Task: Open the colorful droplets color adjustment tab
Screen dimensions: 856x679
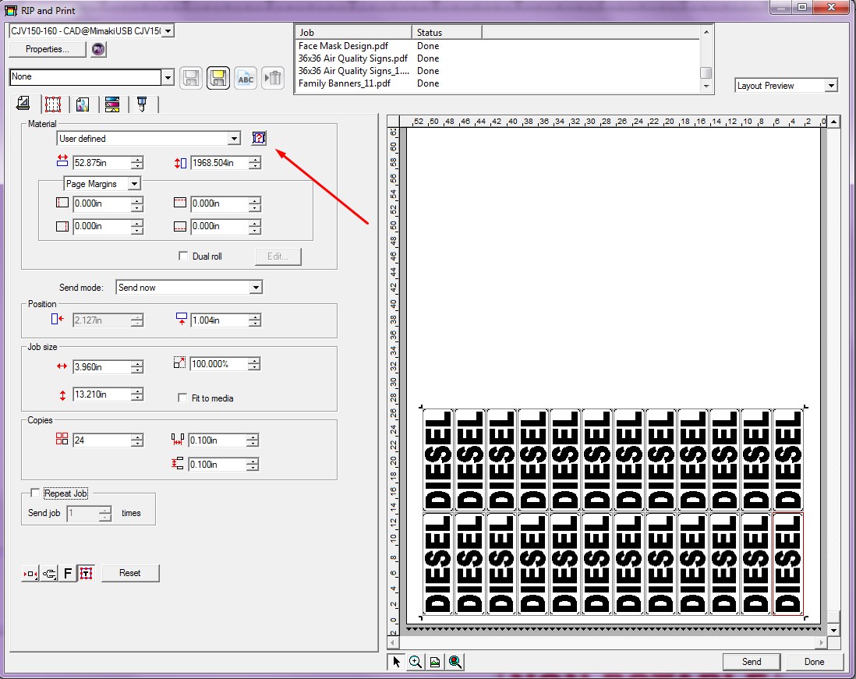Action: click(x=83, y=104)
